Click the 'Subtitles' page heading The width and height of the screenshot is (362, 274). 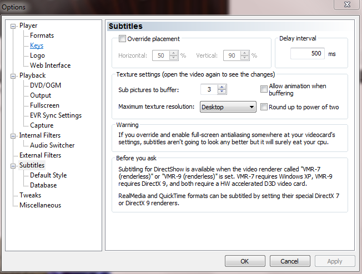click(x=125, y=26)
